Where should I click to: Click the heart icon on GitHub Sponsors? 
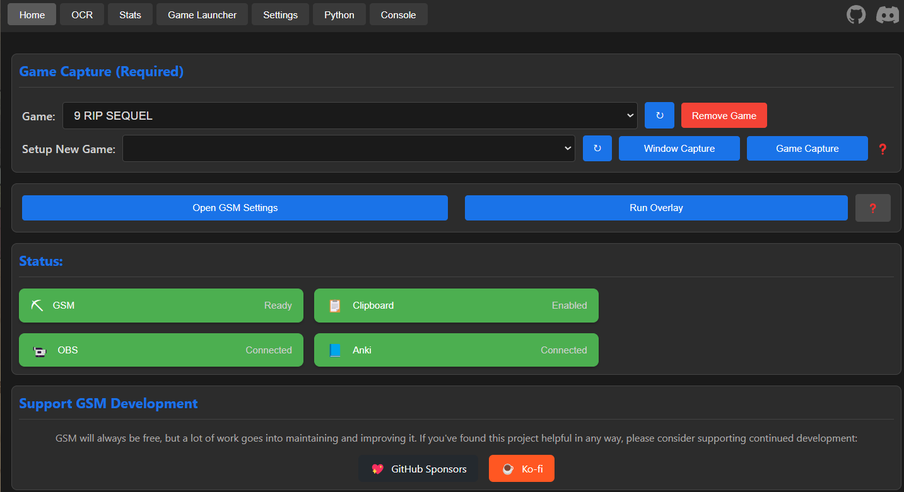point(377,469)
